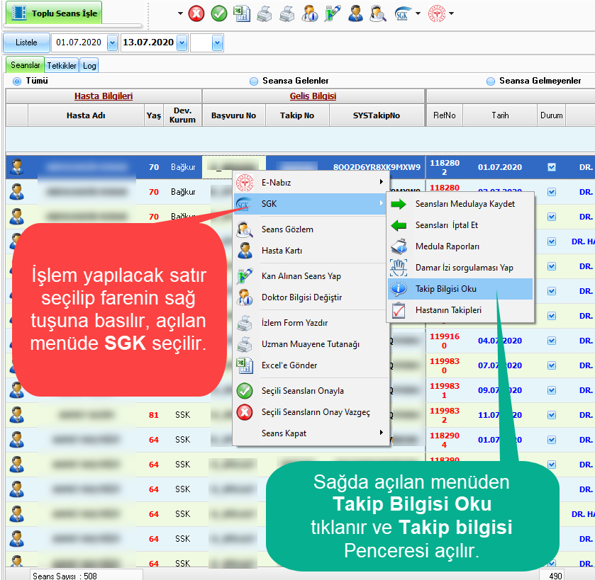This screenshot has height=580, width=595.
Task: Toggle Durum checkbox in the 04.07.2020 row
Action: pyautogui.click(x=552, y=341)
